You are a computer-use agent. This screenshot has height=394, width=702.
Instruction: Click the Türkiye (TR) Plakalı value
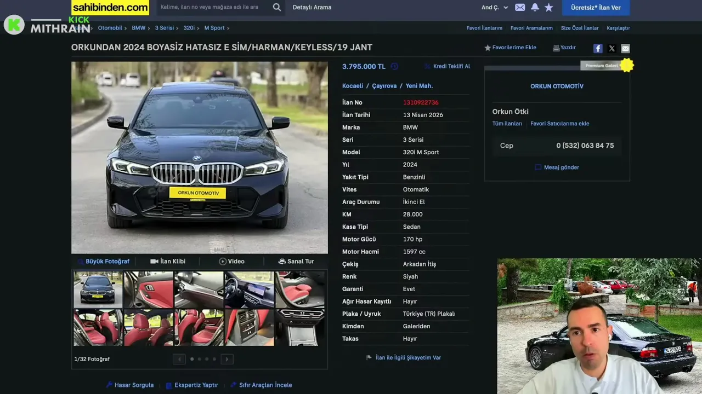point(429,314)
